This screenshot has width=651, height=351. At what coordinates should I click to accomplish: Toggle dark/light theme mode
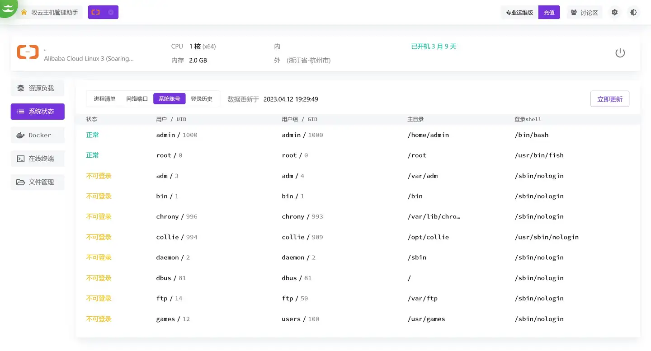pyautogui.click(x=633, y=12)
